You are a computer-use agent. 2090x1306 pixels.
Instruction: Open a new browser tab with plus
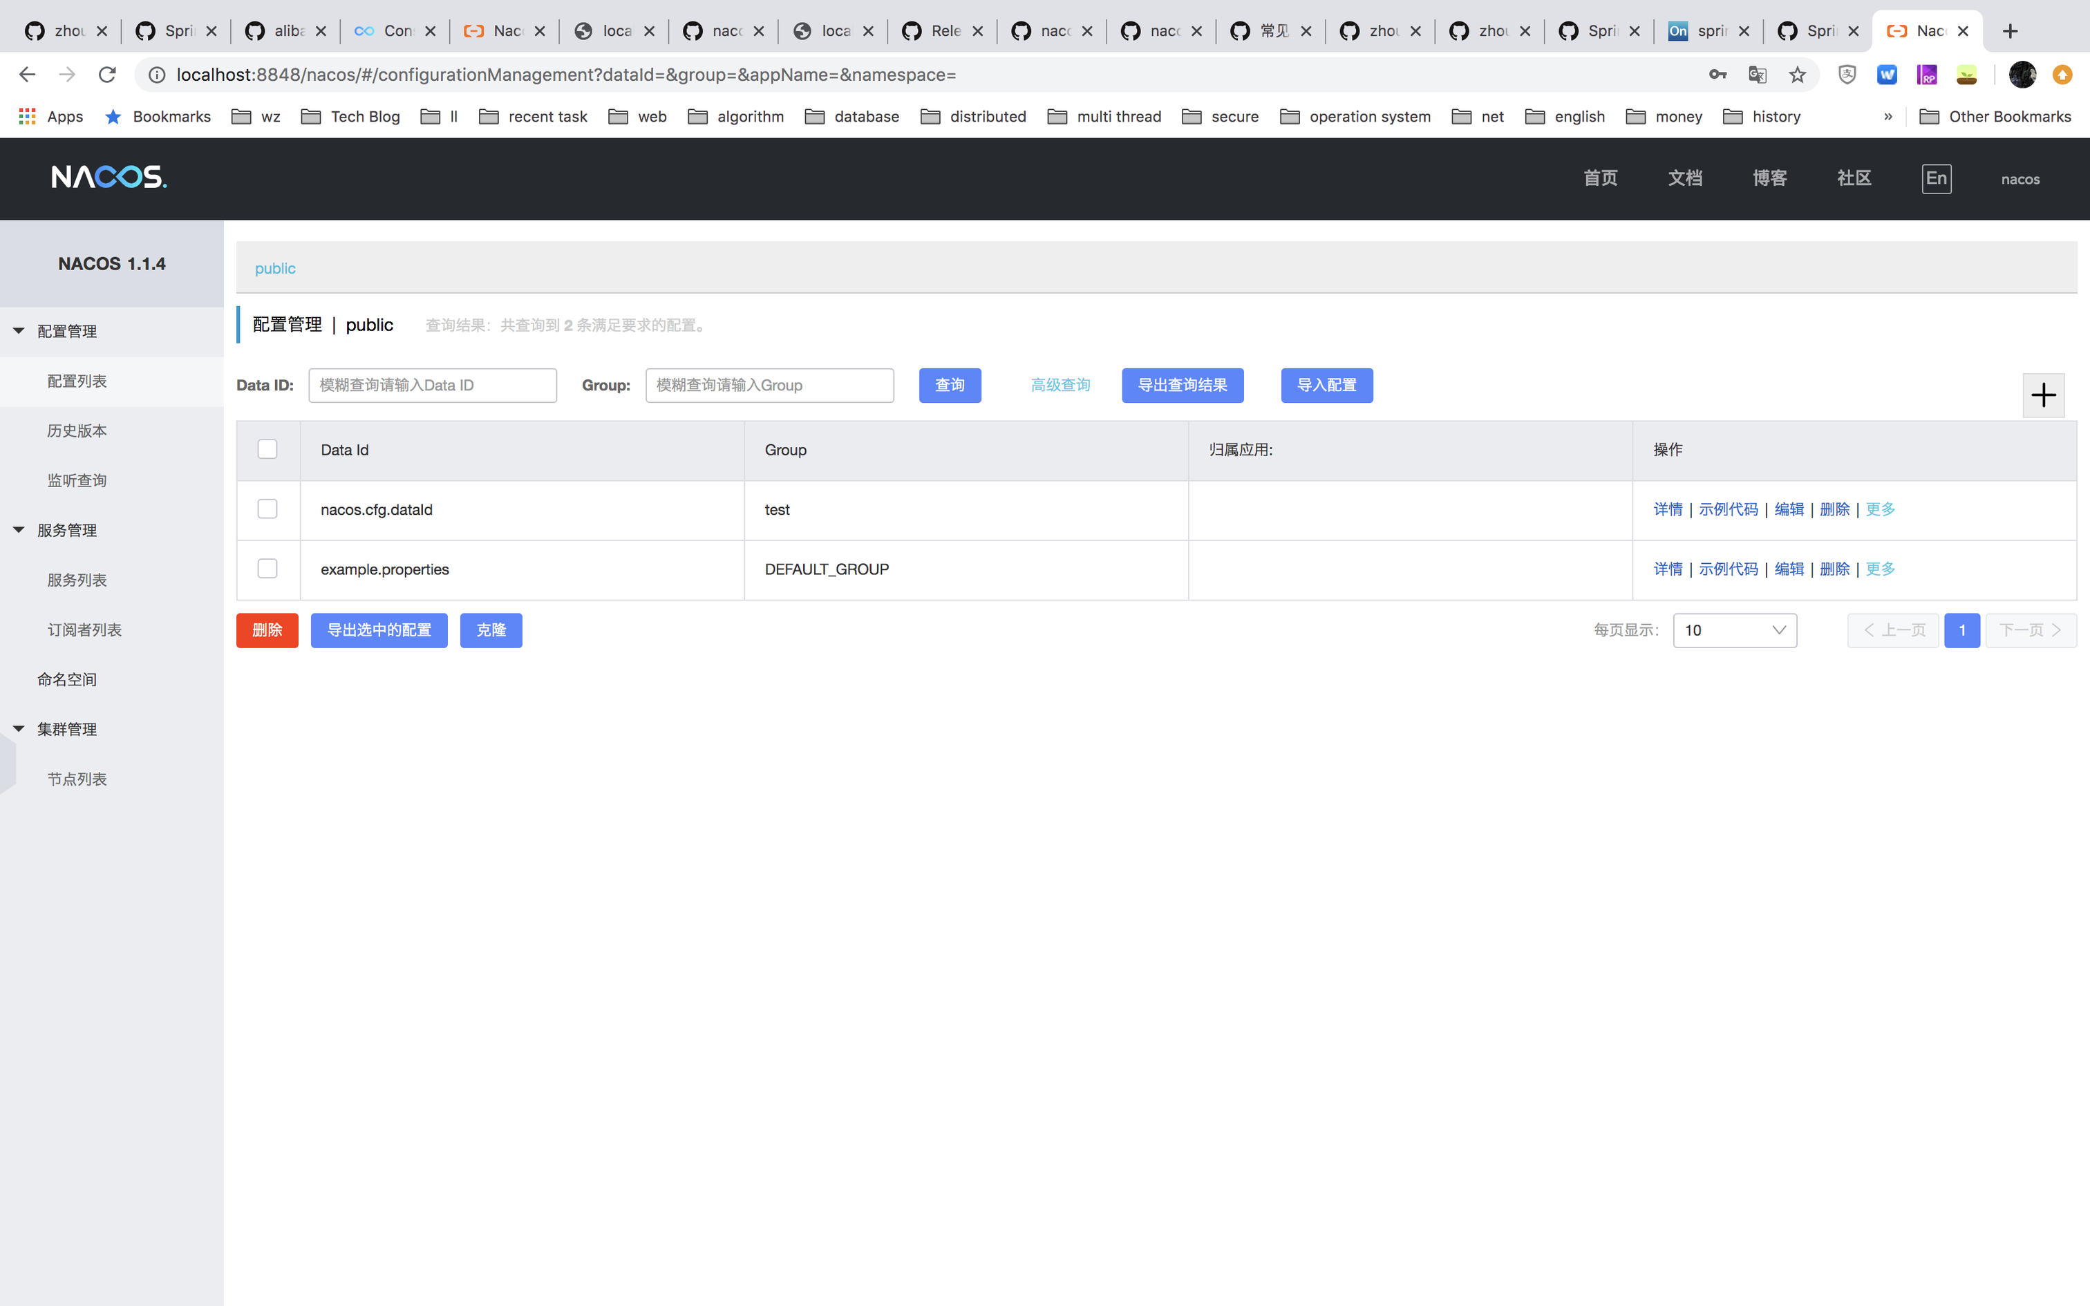pyautogui.click(x=2010, y=31)
